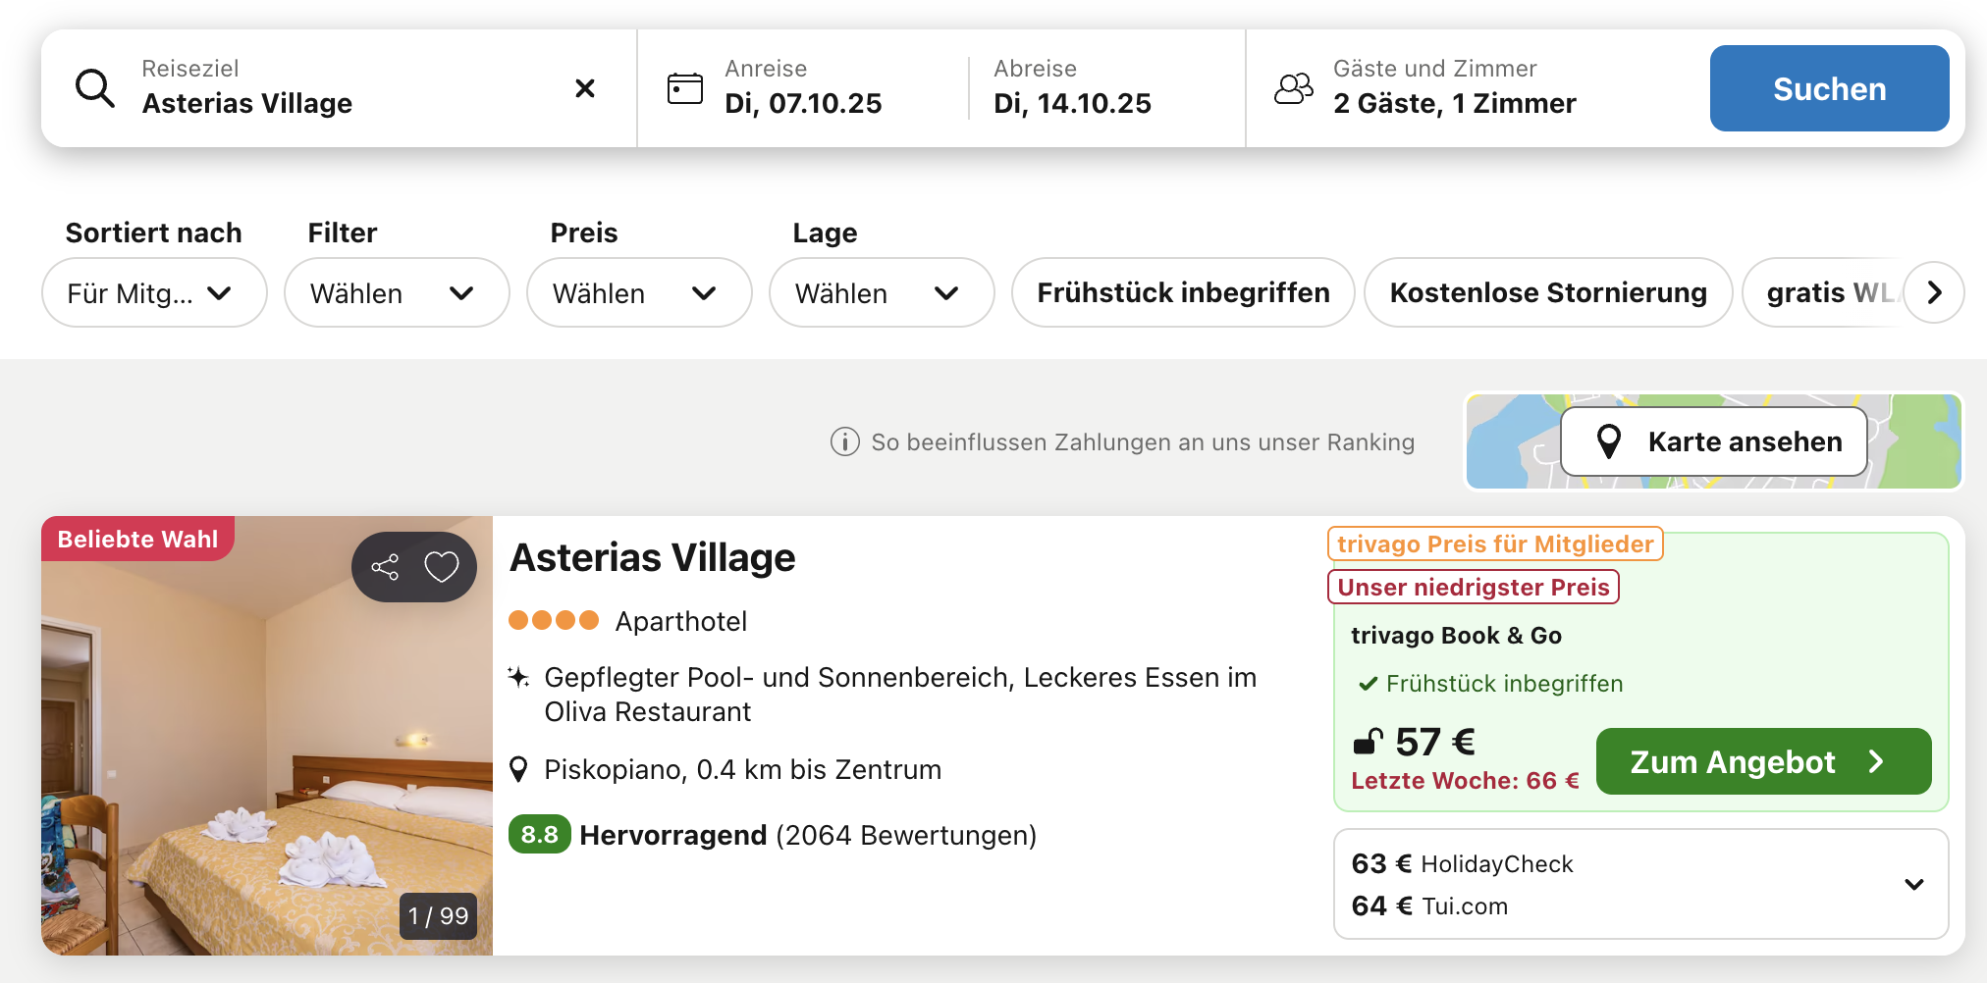Open the Preis Wählen dropdown
The image size is (1987, 983).
pyautogui.click(x=639, y=292)
